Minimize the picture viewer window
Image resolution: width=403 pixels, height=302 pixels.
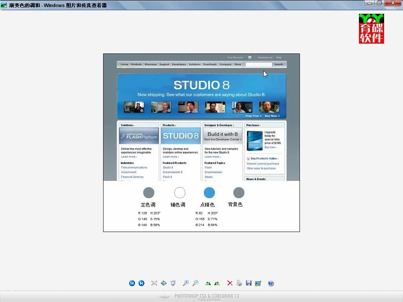point(369,3)
